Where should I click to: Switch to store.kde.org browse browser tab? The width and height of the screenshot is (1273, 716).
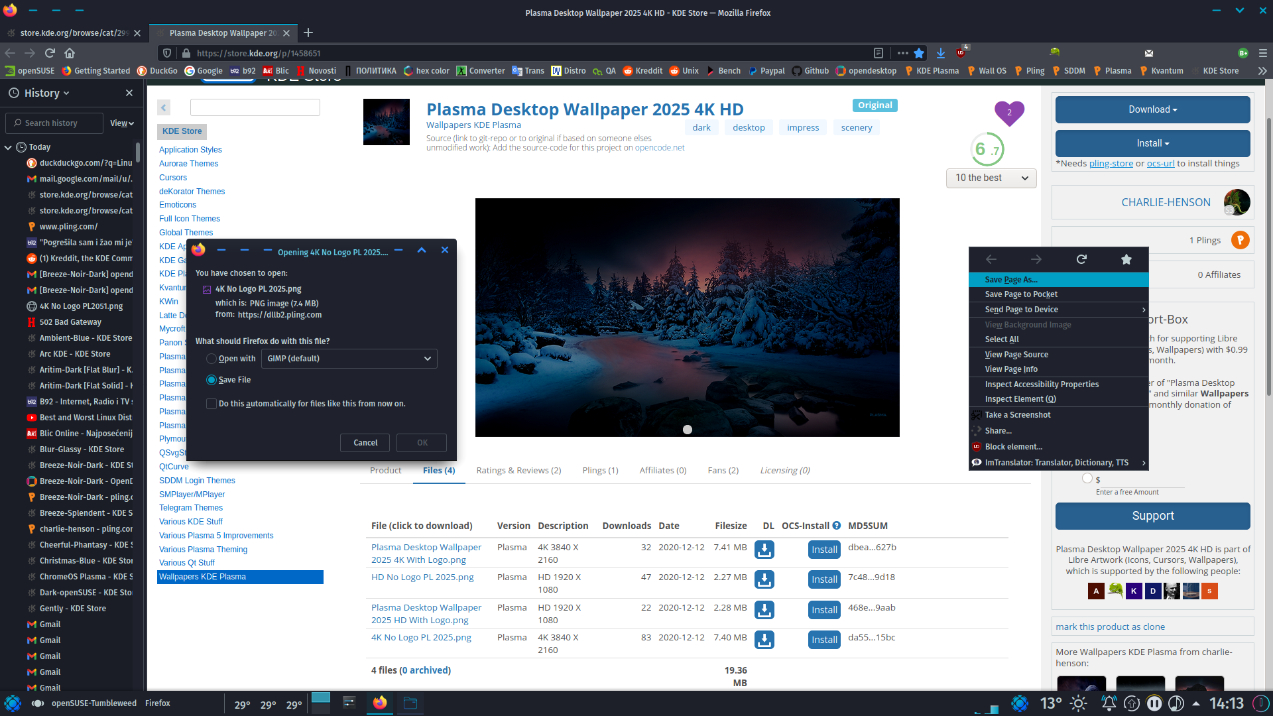tap(74, 32)
